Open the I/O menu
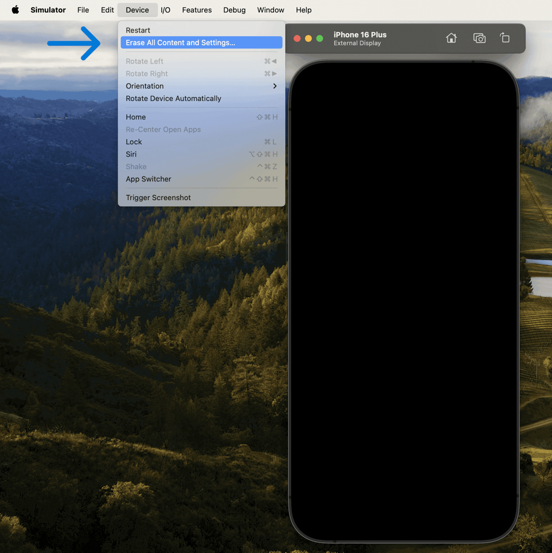The height and width of the screenshot is (553, 552). pos(165,10)
